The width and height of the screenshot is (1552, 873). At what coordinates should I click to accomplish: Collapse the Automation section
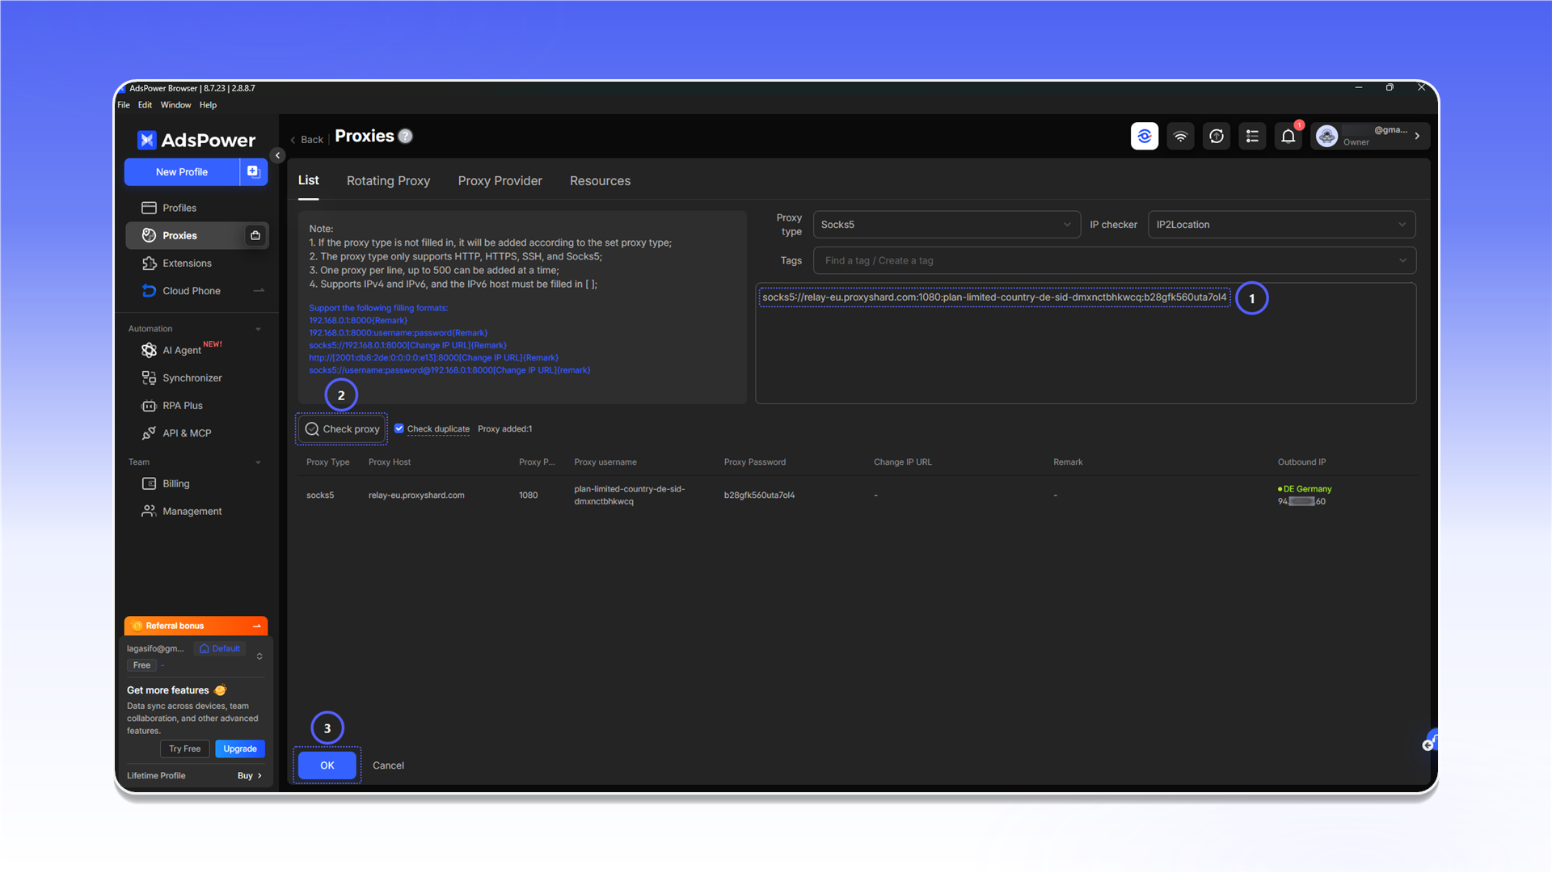coord(259,329)
